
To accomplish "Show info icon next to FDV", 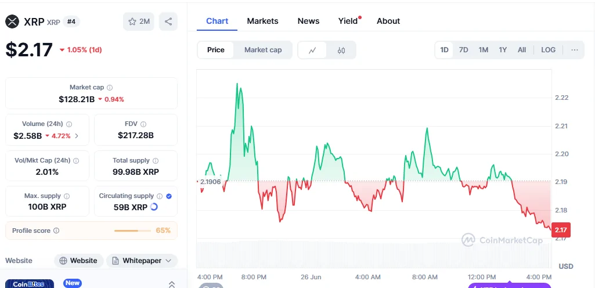I will click(143, 124).
